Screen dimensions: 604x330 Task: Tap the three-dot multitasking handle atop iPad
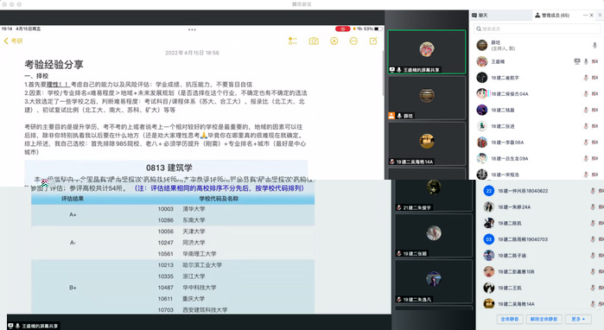pos(192,29)
